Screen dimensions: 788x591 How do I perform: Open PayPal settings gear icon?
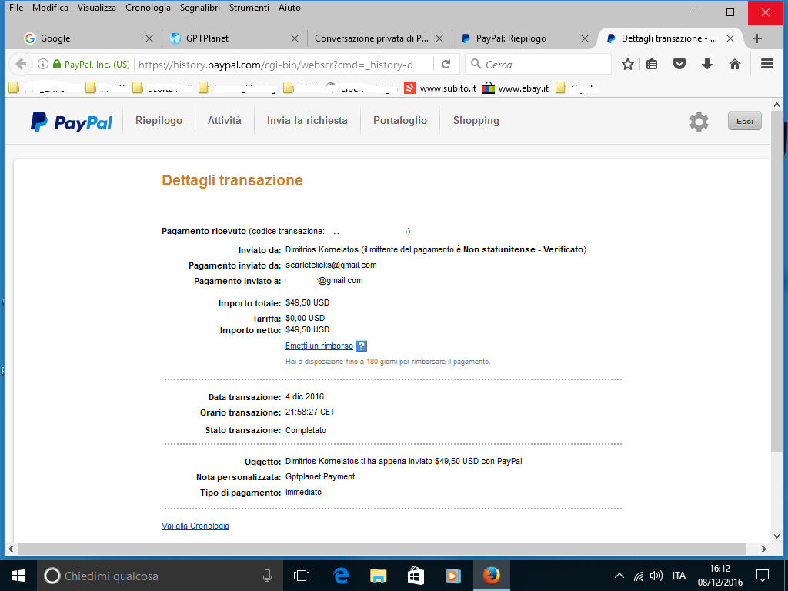pos(699,122)
